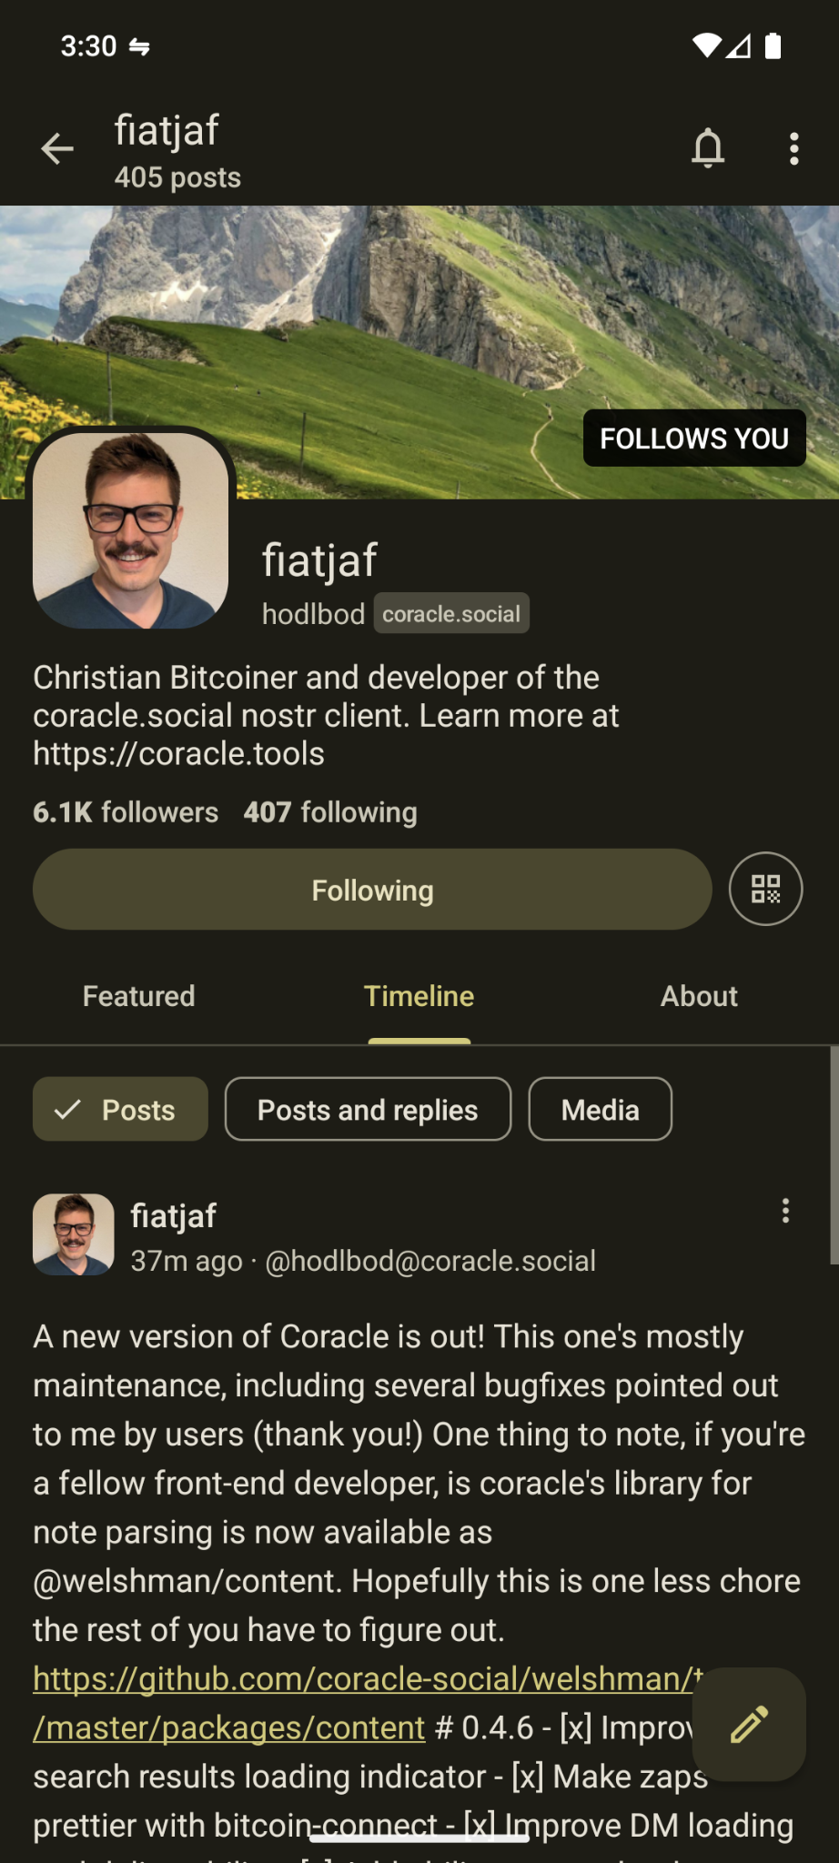Switch to the Featured tab
This screenshot has width=839, height=1863.
pos(138,996)
